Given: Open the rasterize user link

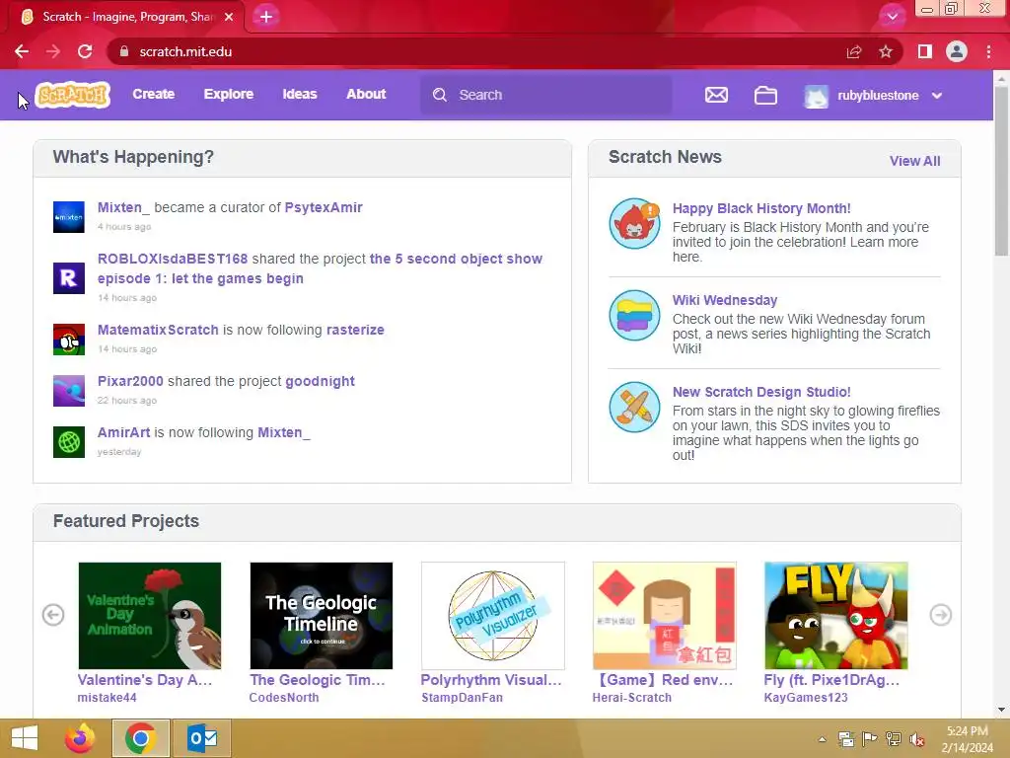Looking at the screenshot, I should click(355, 330).
